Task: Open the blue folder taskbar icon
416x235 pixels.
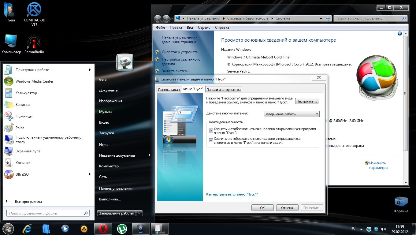Action: [x=46, y=229]
